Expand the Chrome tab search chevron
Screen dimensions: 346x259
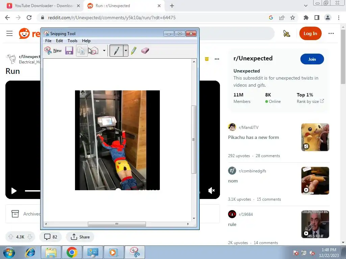click(x=305, y=6)
